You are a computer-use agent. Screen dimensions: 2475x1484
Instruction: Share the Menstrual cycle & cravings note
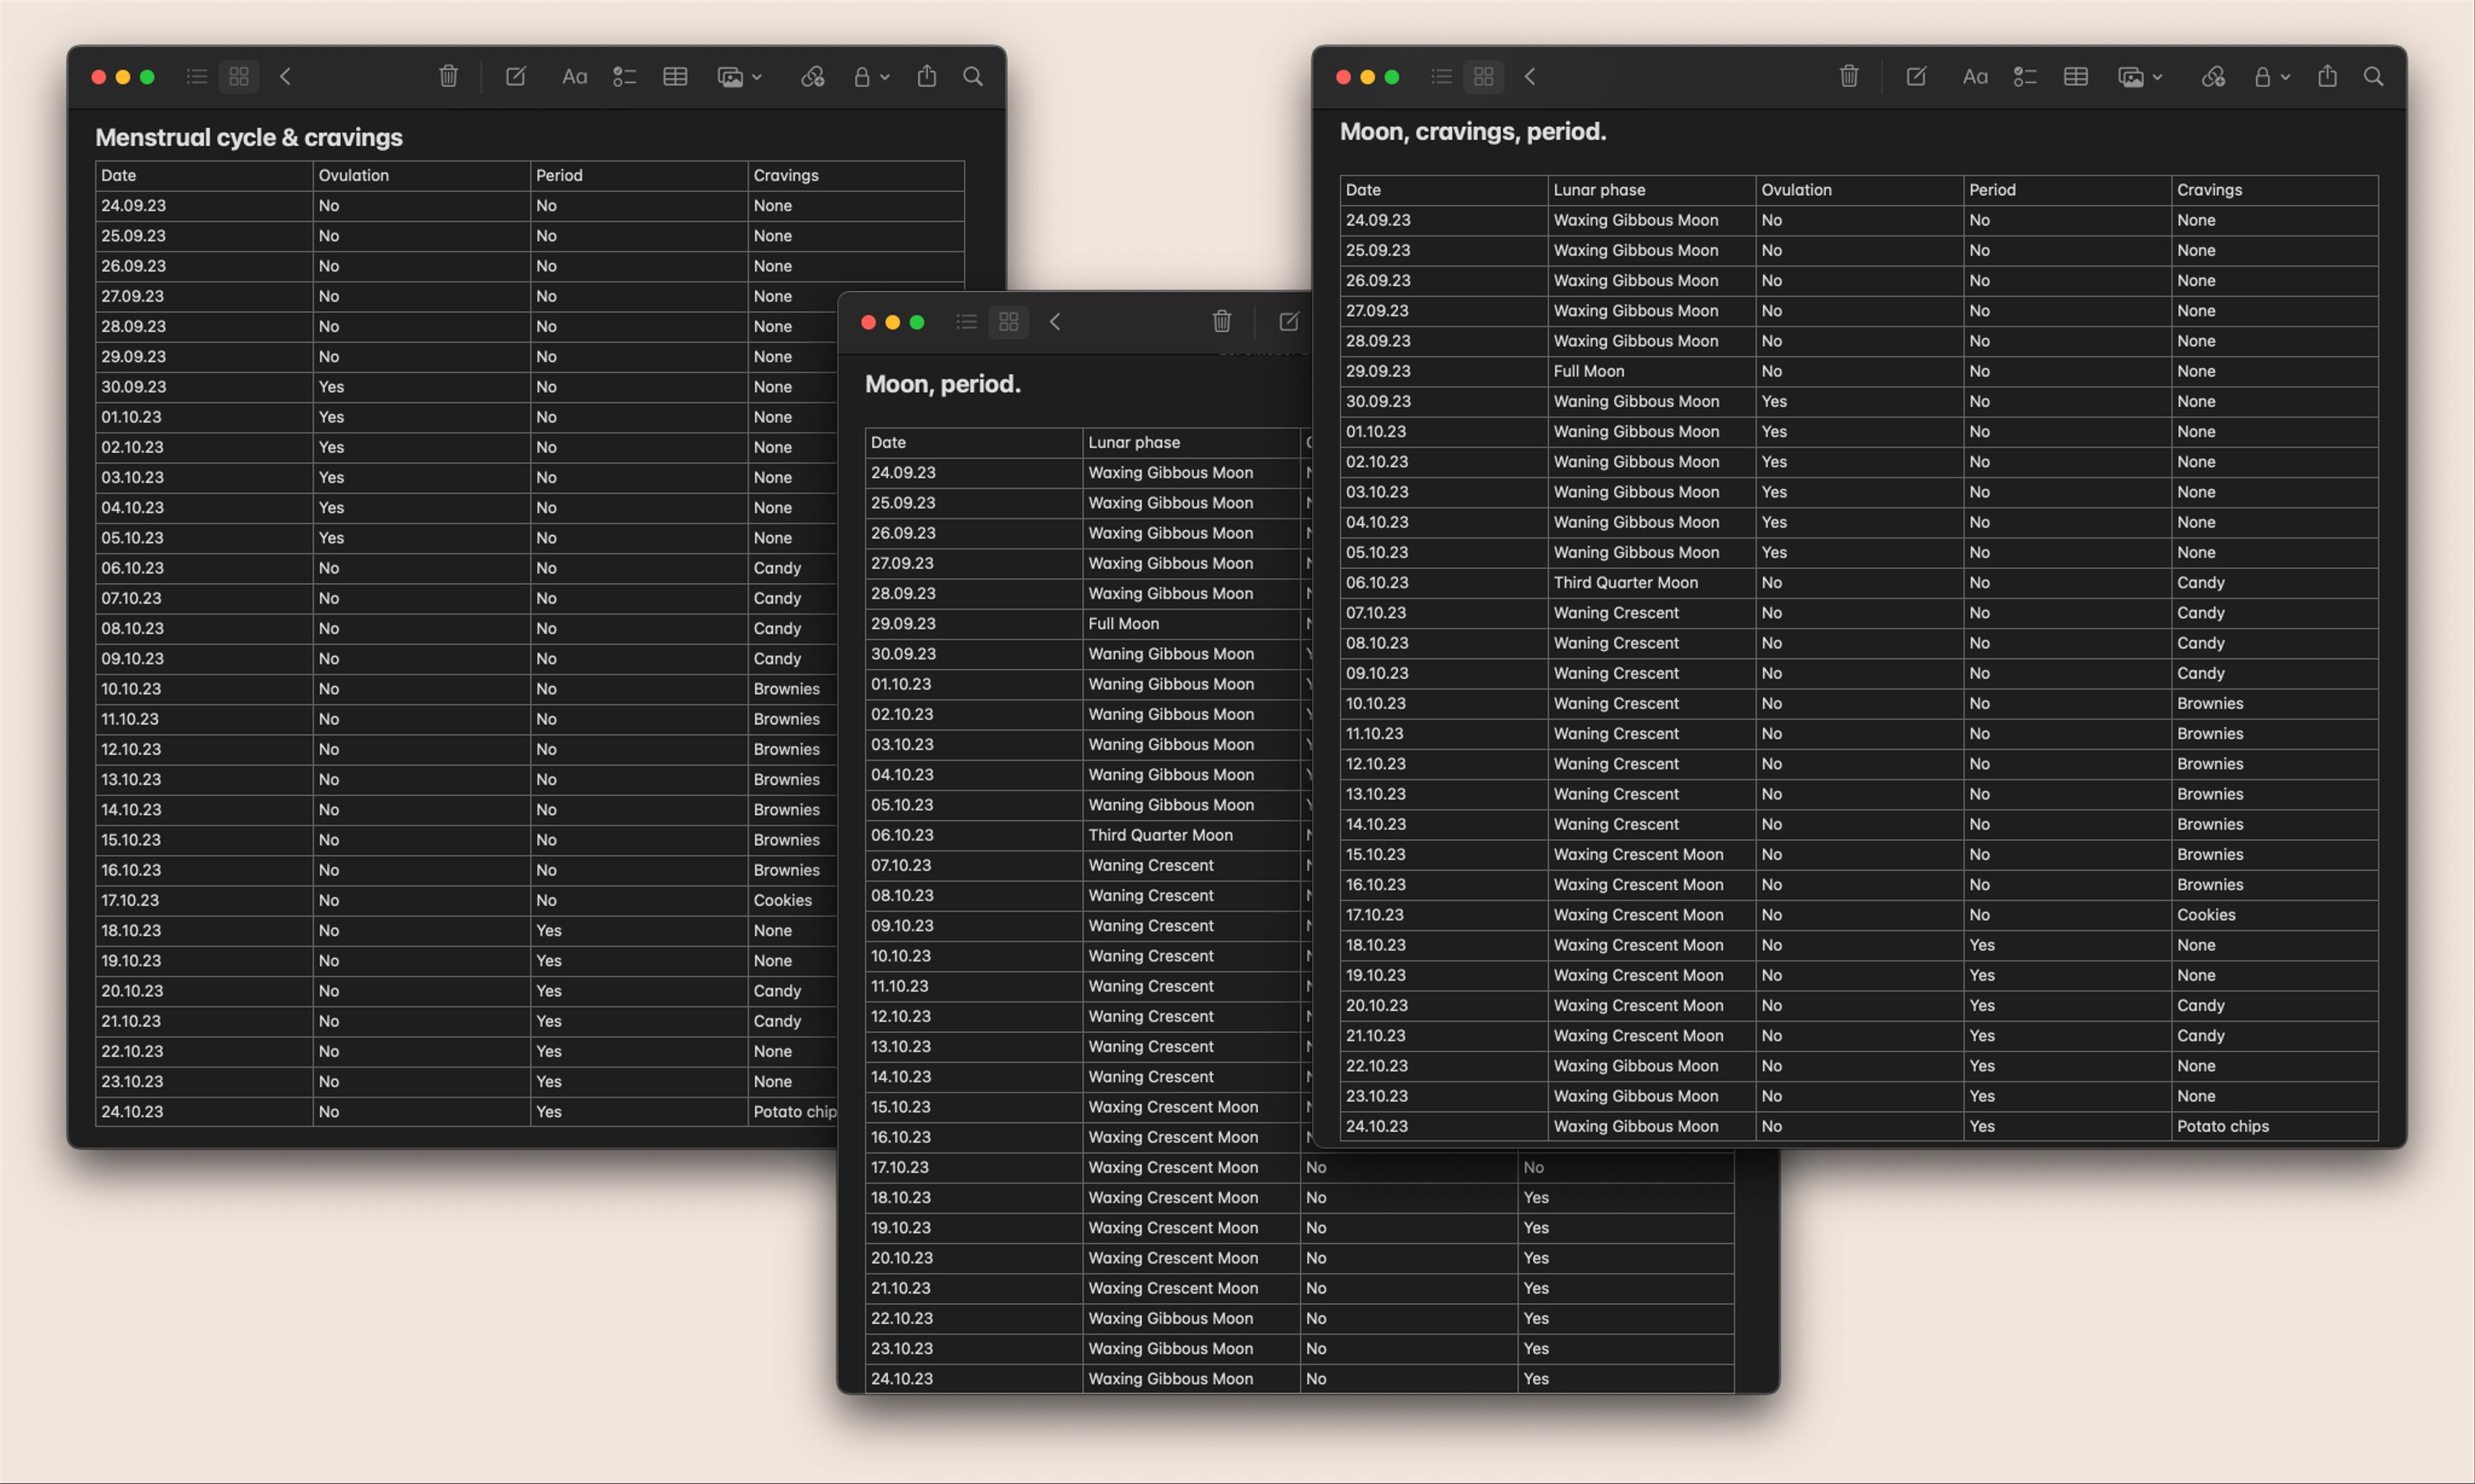click(927, 77)
